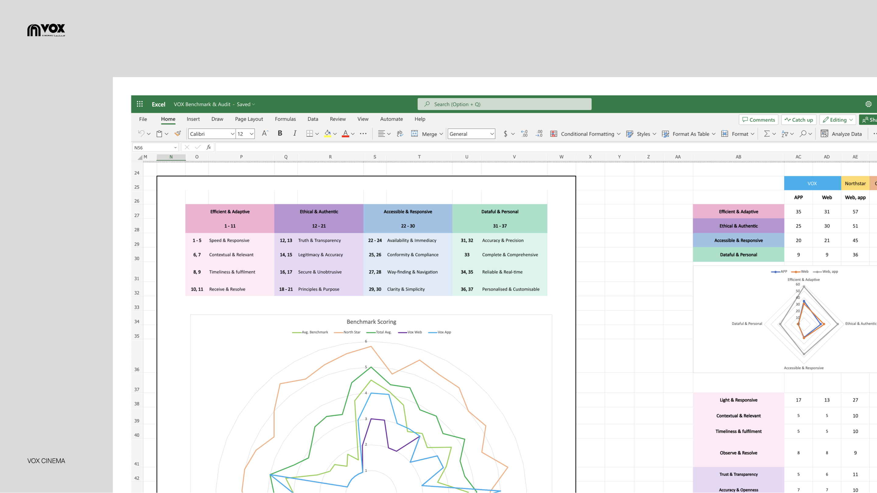Image resolution: width=877 pixels, height=493 pixels.
Task: Switch to the Formulas tab
Action: 285,119
